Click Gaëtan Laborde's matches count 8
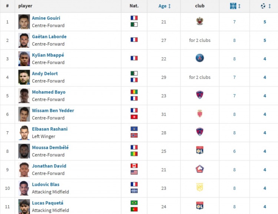The width and height of the screenshot is (278, 214). tap(234, 40)
